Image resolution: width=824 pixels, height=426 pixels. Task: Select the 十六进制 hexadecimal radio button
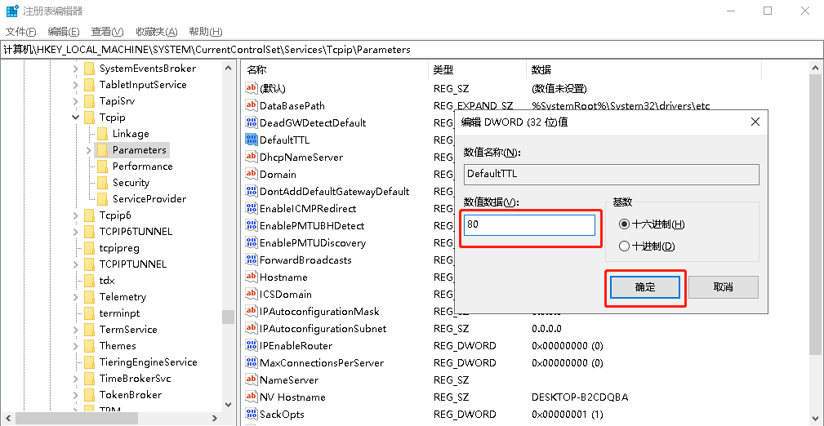(625, 224)
